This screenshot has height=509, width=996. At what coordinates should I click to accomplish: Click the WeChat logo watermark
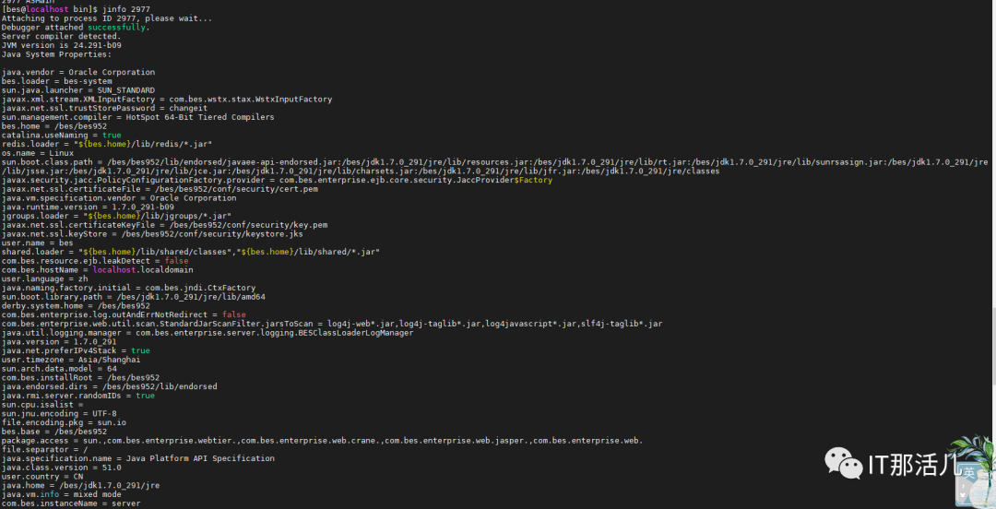844,463
